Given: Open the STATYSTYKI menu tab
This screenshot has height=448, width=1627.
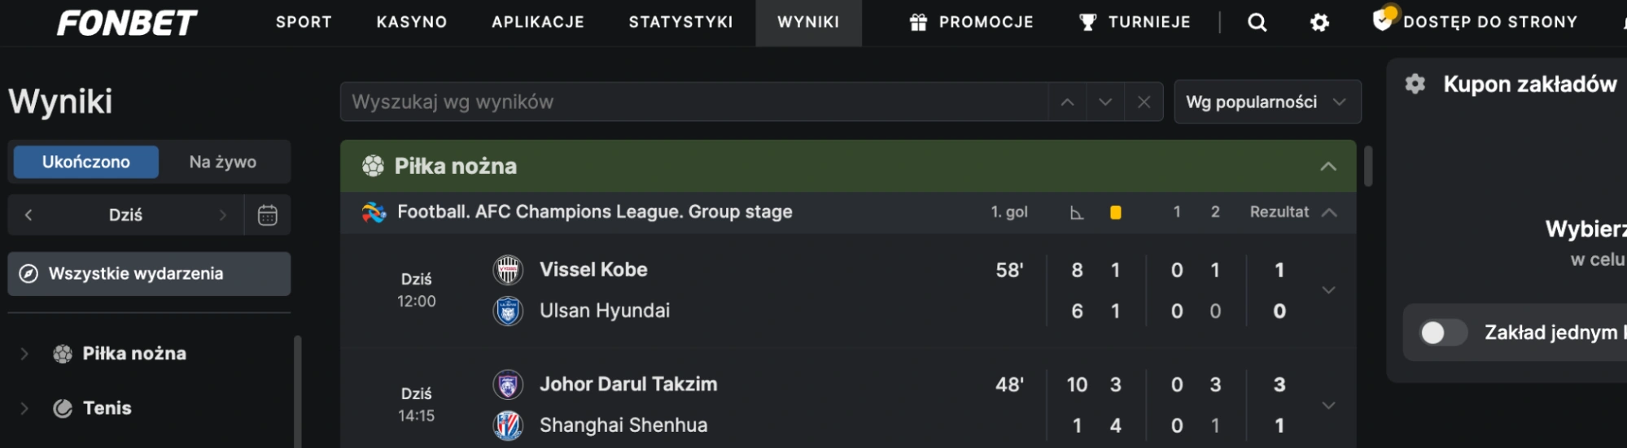Looking at the screenshot, I should coord(680,23).
